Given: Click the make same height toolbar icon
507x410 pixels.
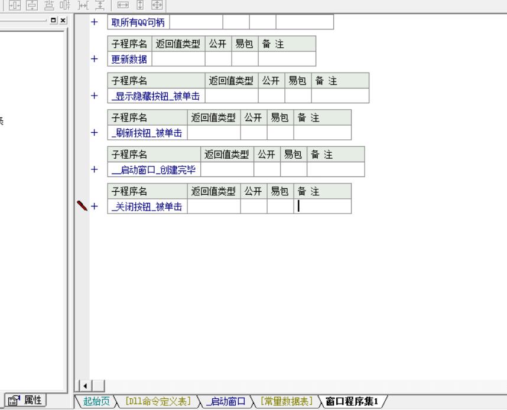Looking at the screenshot, I should pyautogui.click(x=140, y=5).
